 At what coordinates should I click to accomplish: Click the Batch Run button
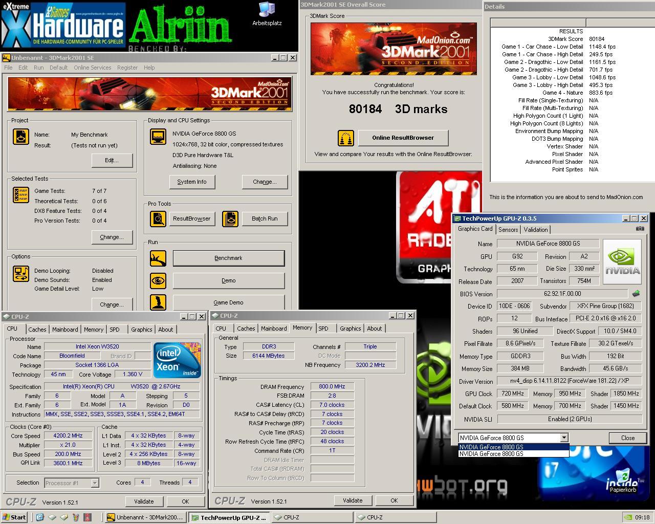265,219
